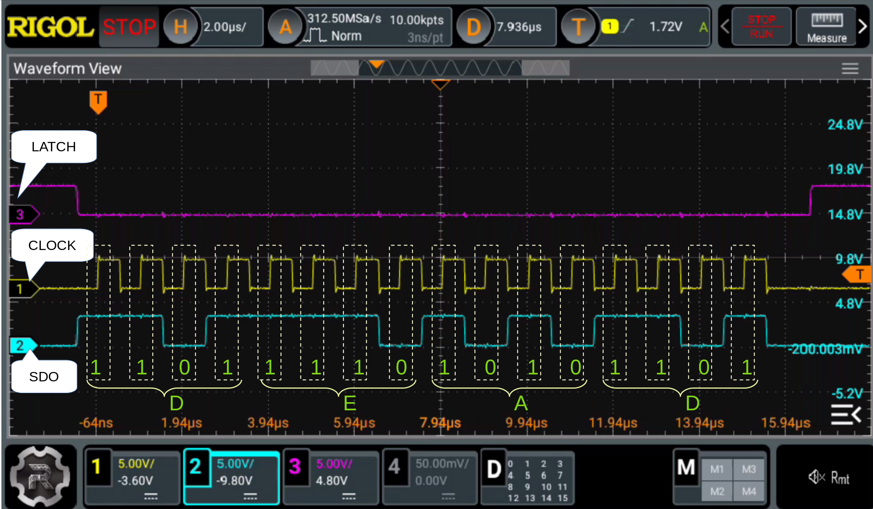Select the 7.936µs delay value
Screen dimensions: 873x509
(519, 27)
